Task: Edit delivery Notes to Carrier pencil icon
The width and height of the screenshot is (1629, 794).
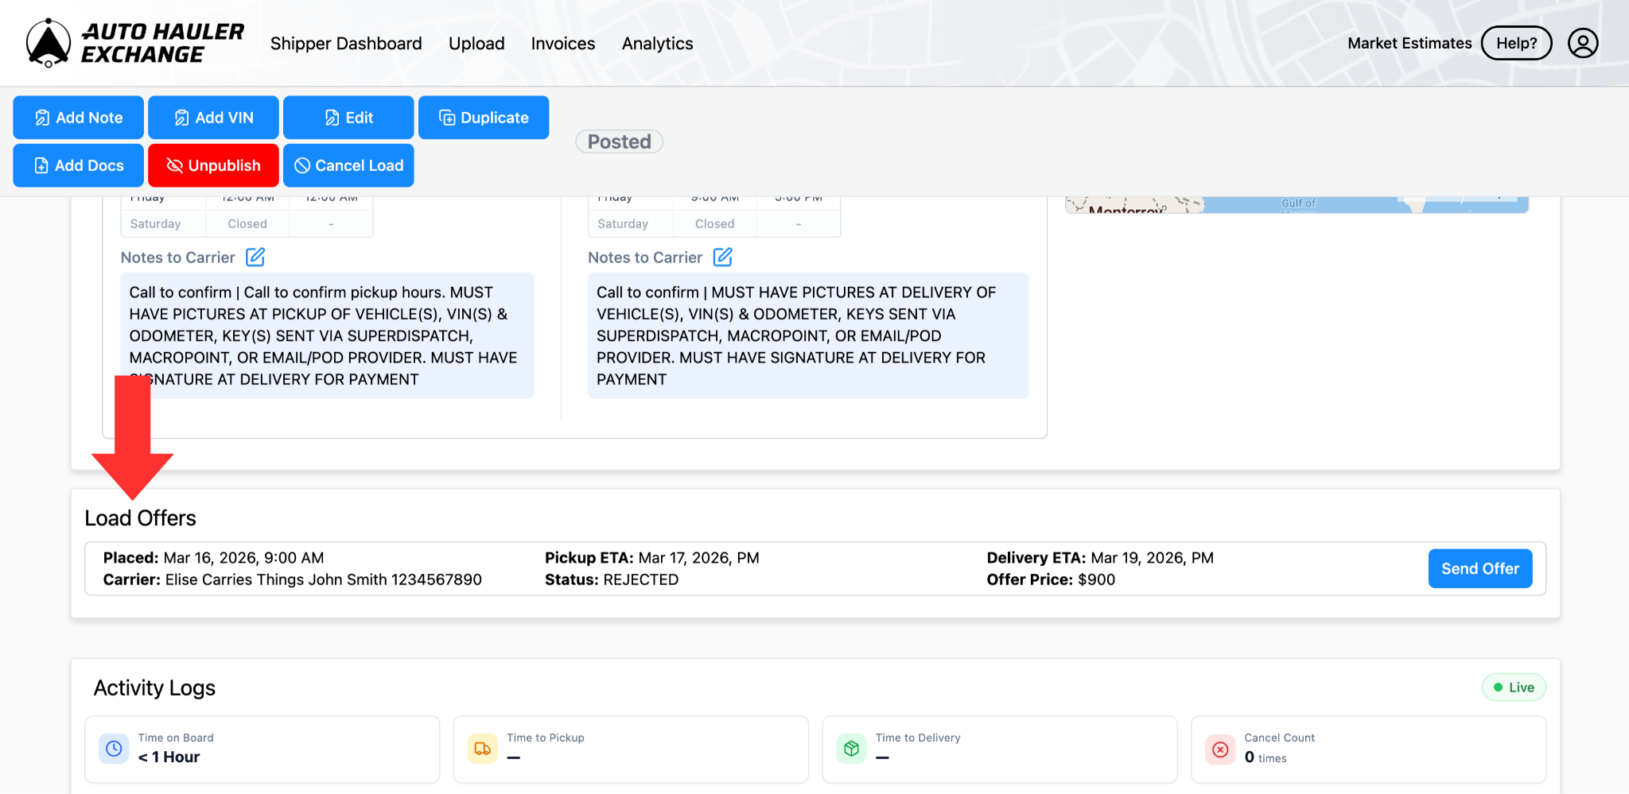Action: [722, 257]
